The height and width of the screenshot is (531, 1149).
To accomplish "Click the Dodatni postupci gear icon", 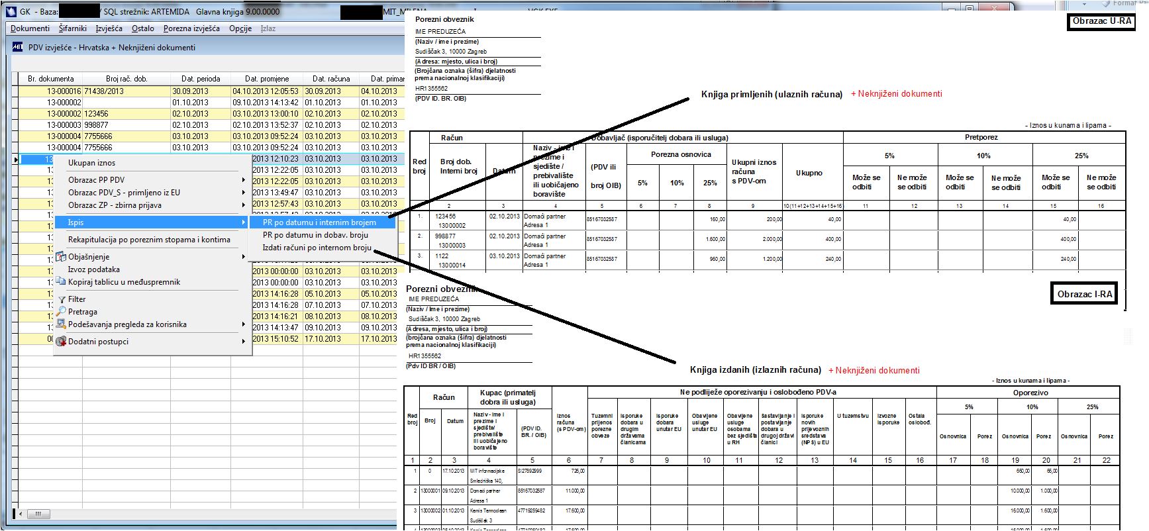I will (61, 341).
